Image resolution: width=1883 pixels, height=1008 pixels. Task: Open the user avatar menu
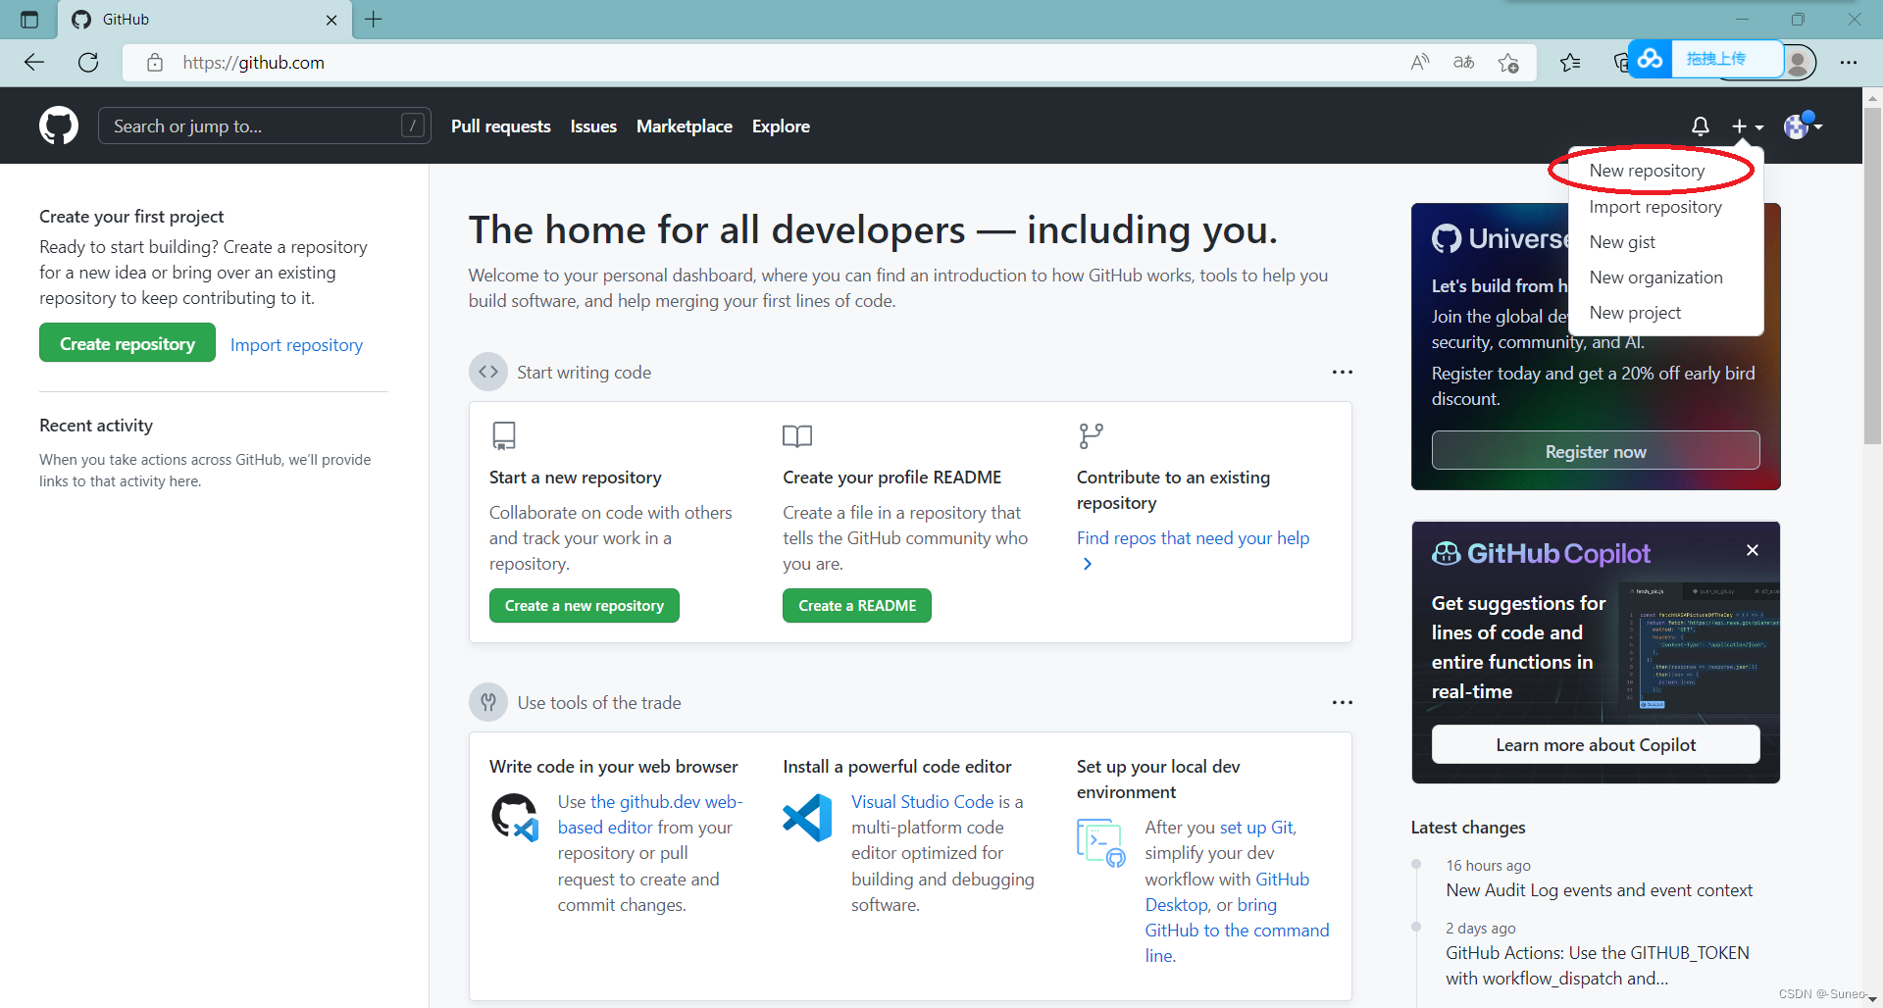pyautogui.click(x=1803, y=126)
